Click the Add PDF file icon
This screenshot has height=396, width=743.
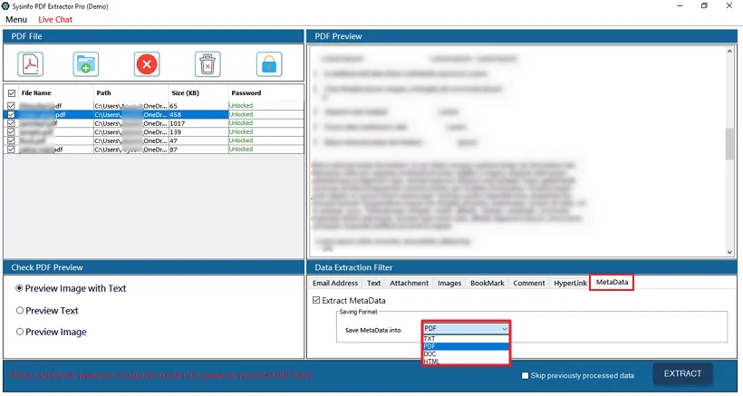pos(31,64)
